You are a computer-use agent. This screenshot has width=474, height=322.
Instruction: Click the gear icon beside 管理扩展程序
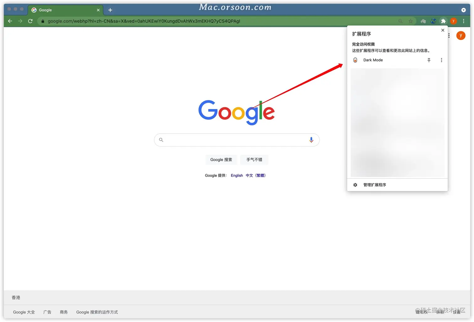pos(355,185)
